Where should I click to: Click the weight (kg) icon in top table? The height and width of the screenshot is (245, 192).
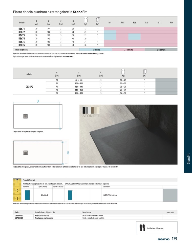coord(86,20)
